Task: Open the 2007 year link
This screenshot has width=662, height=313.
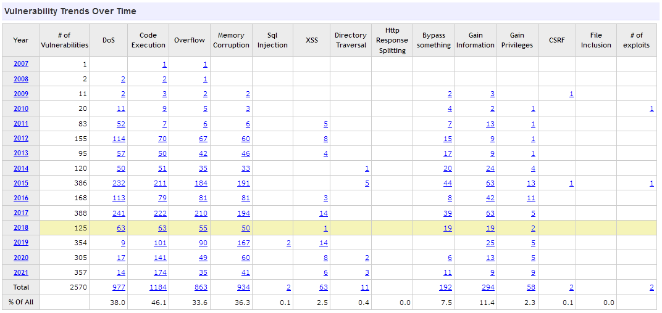Action: (x=20, y=64)
